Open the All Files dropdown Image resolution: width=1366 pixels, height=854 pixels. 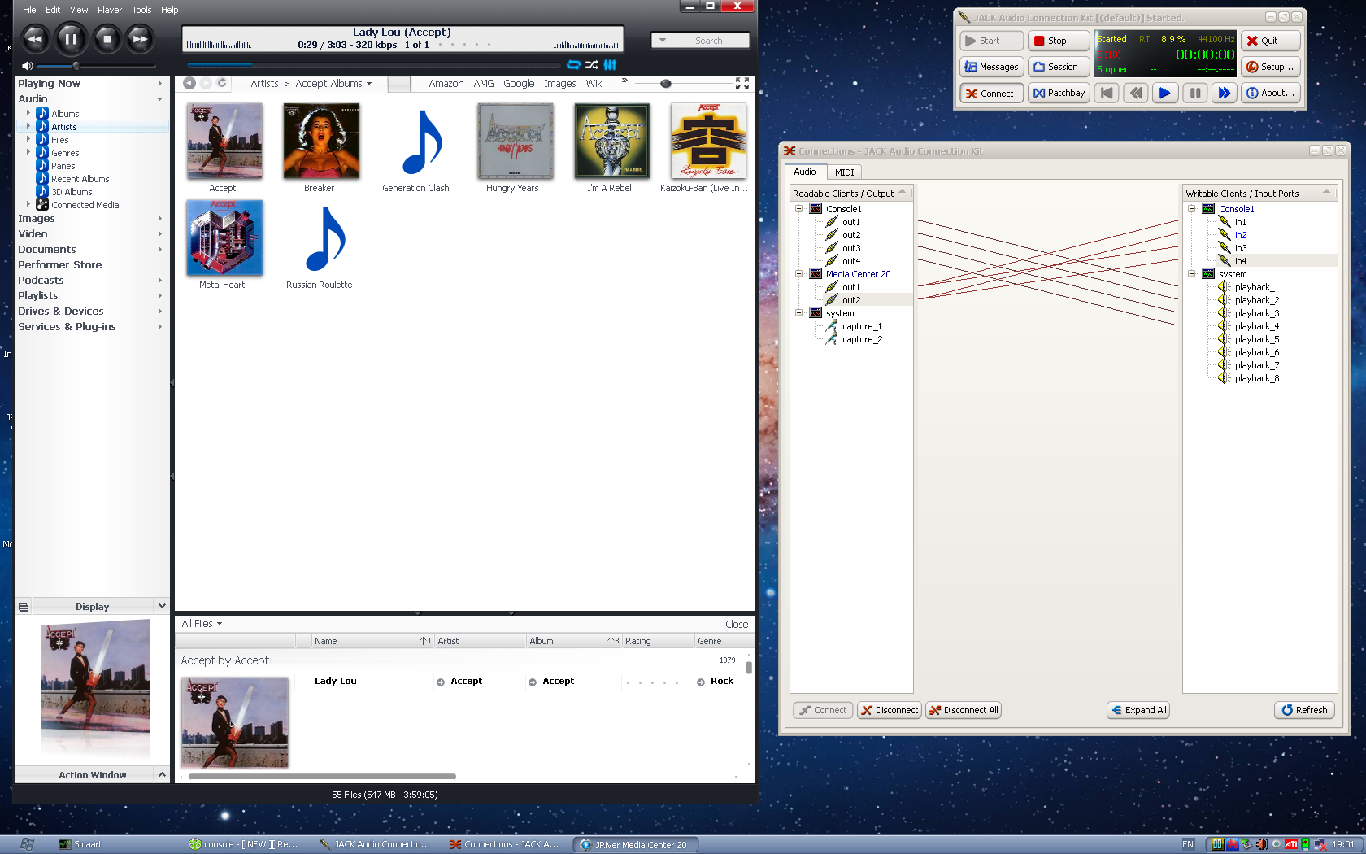tap(202, 624)
